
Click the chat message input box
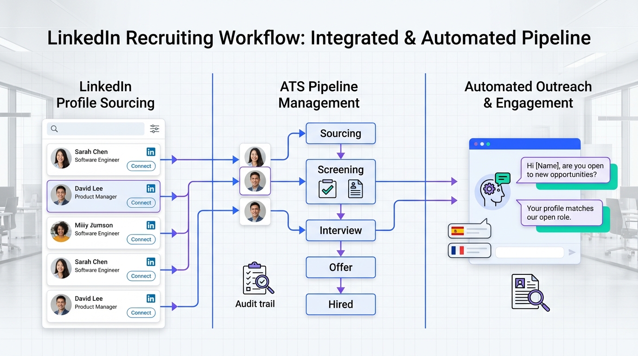tap(530, 252)
